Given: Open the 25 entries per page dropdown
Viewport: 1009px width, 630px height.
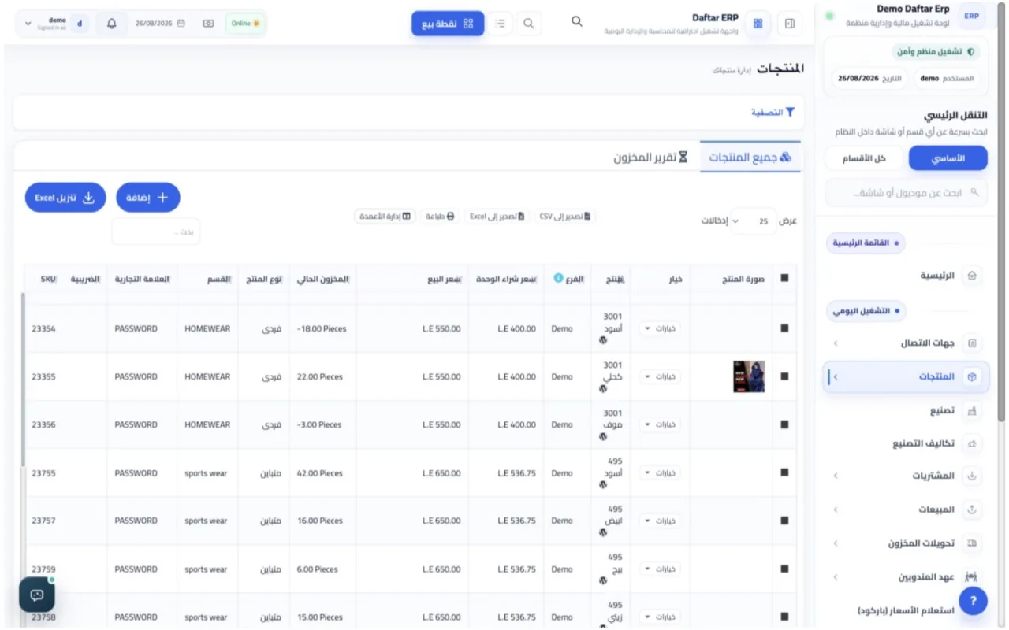Looking at the screenshot, I should coord(752,221).
